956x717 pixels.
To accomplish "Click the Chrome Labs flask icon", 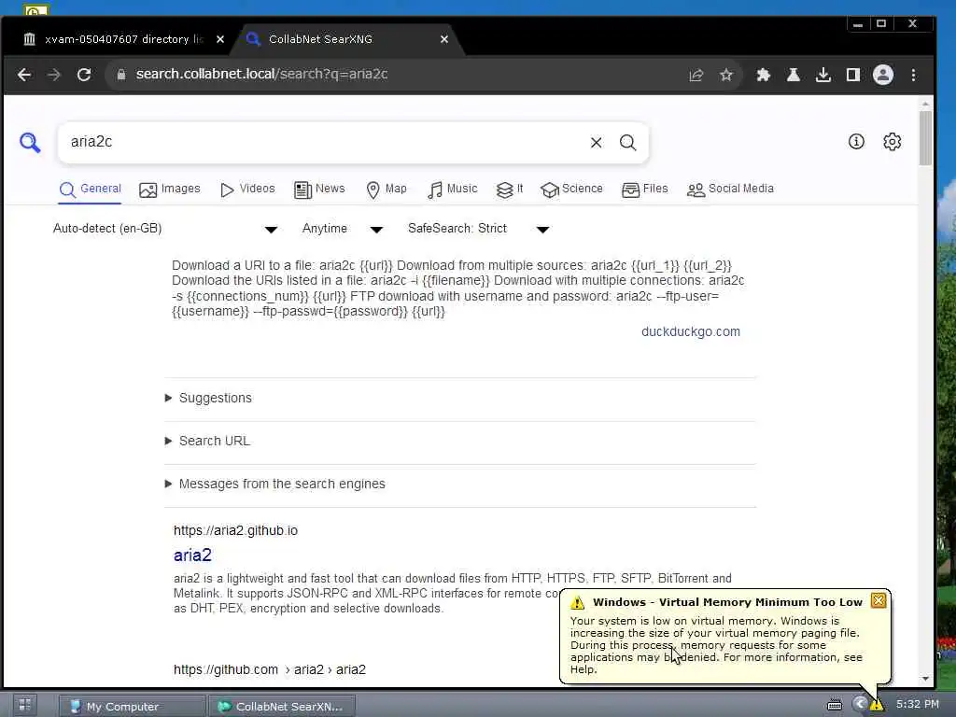I will (794, 75).
